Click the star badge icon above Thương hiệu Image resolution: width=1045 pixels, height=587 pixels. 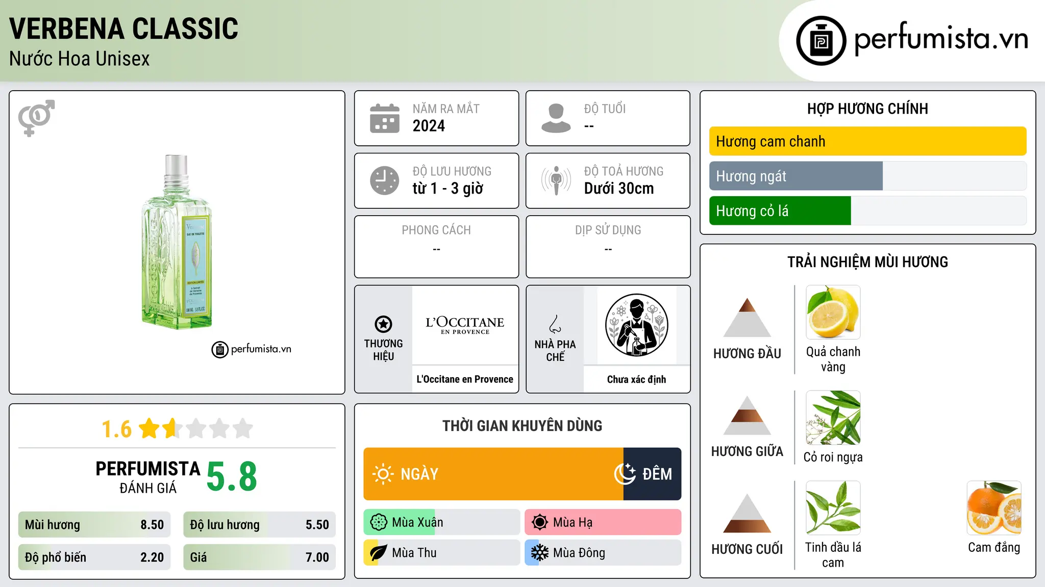click(383, 324)
